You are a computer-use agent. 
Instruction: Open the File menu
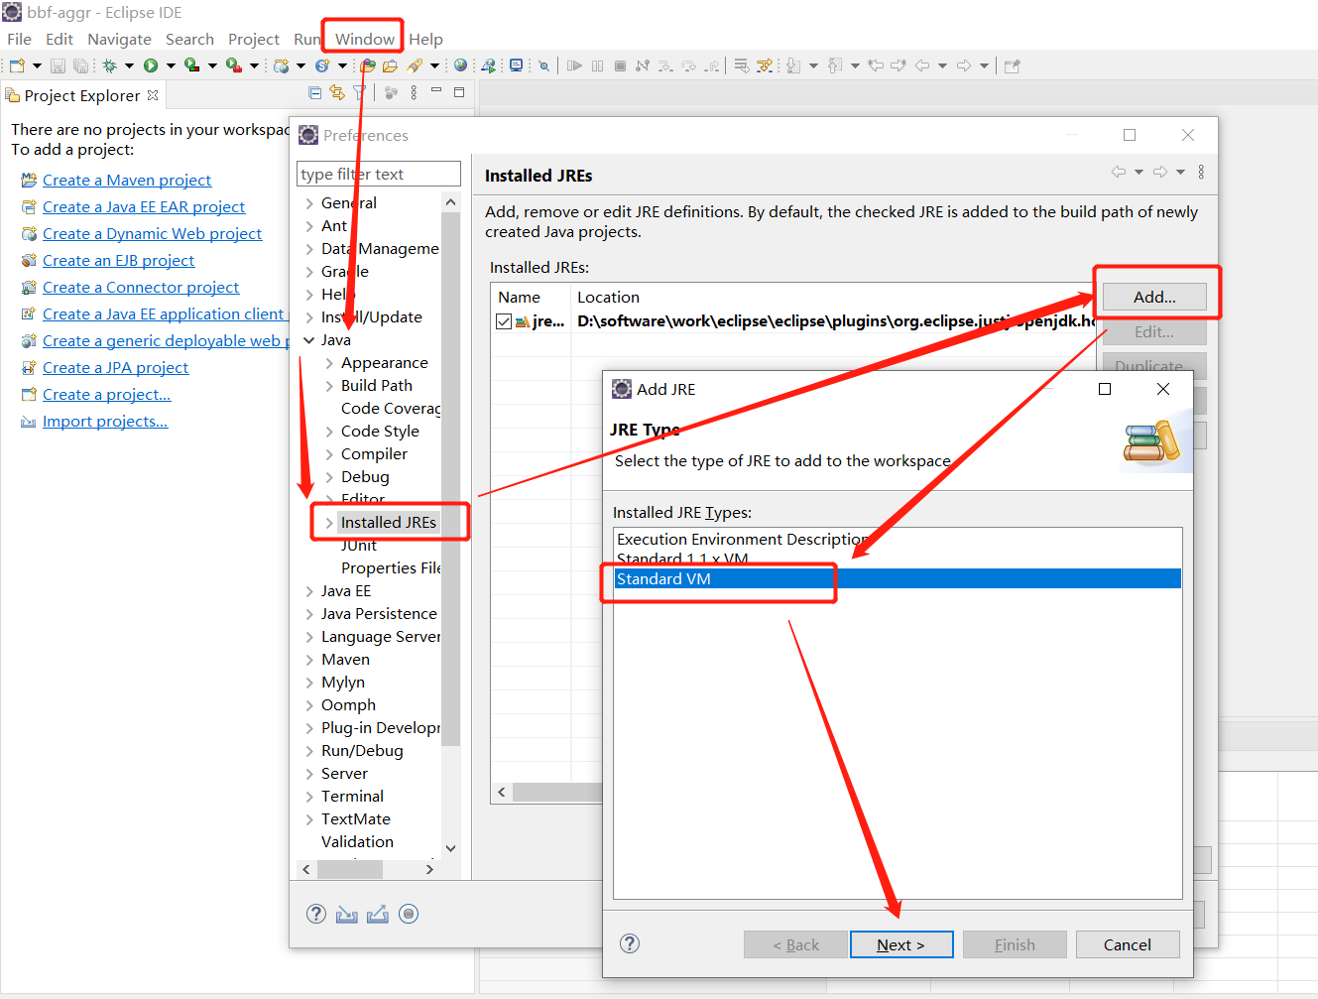19,39
